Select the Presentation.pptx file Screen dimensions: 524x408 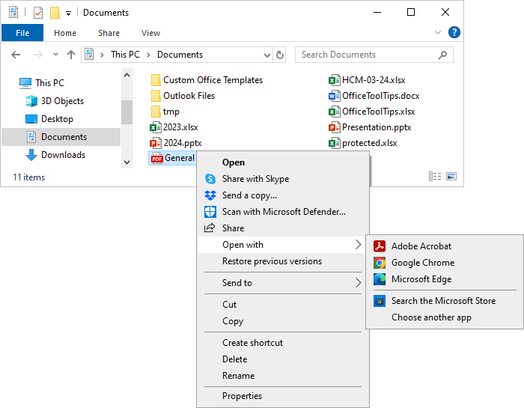(x=370, y=127)
